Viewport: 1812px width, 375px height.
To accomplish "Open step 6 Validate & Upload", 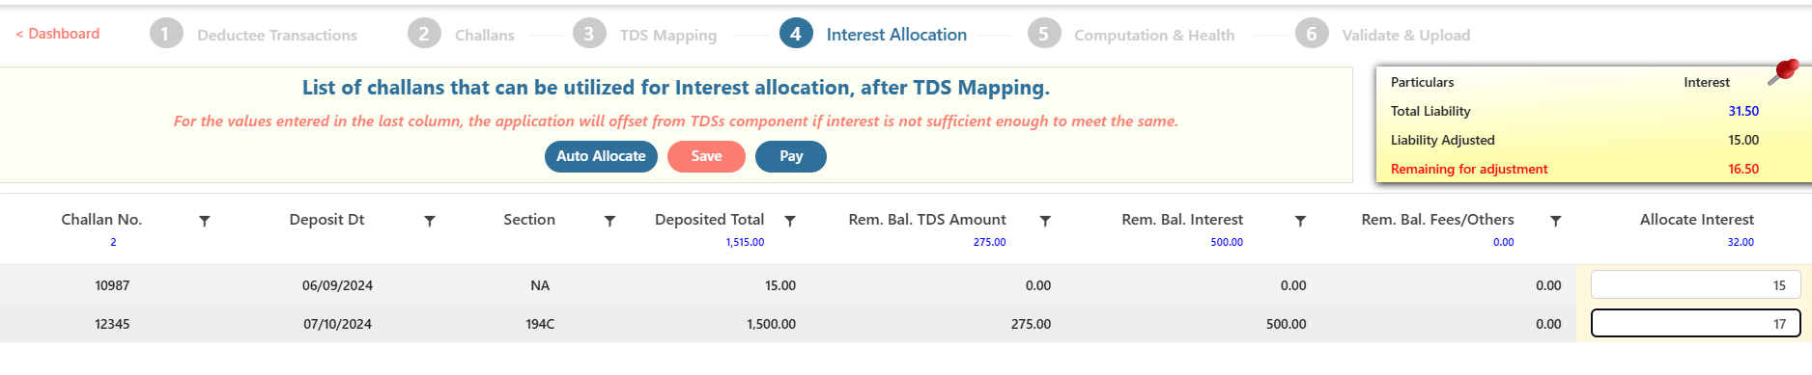I will pos(1382,35).
